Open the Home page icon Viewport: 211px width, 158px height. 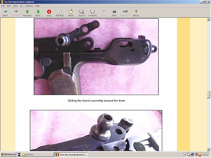tap(71, 12)
